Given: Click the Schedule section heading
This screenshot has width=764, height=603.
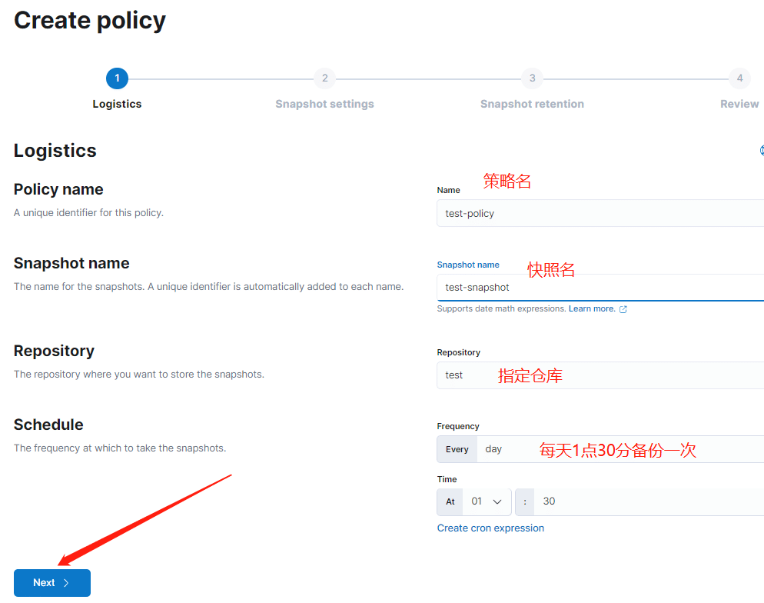Looking at the screenshot, I should [48, 425].
